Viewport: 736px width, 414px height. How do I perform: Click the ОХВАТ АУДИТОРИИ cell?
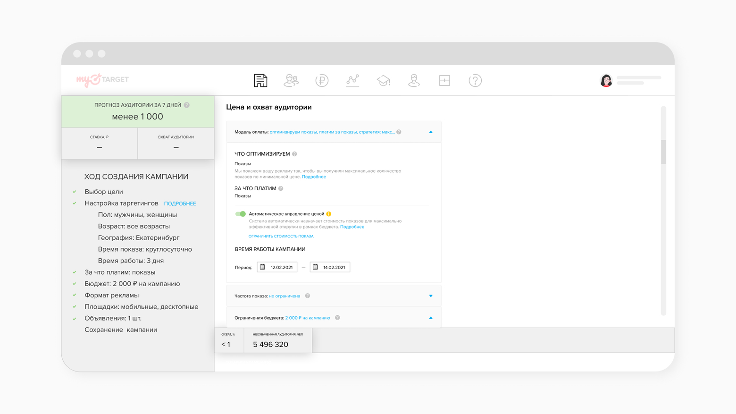pos(176,144)
